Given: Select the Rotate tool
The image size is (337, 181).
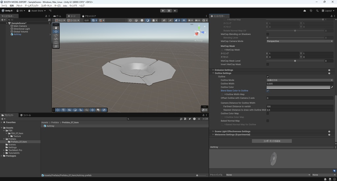Looking at the screenshot, I should coord(56,35).
